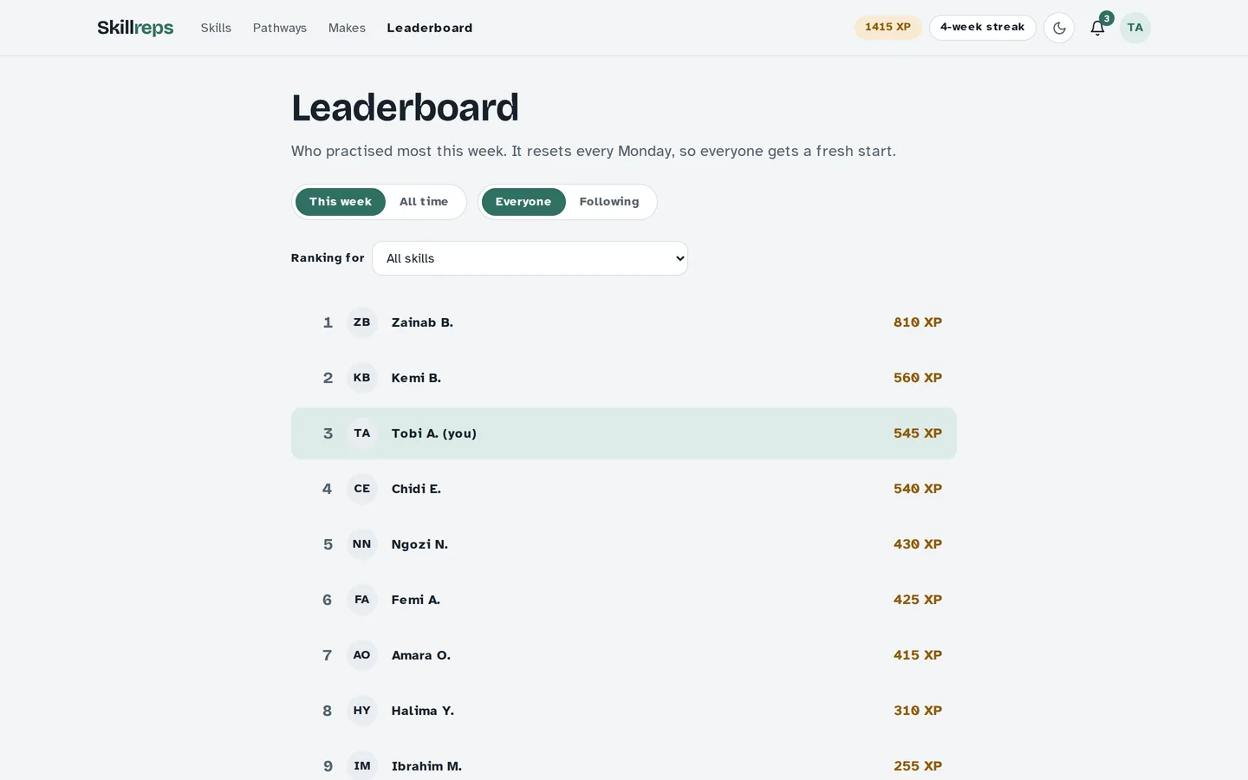Screen dimensions: 1248x780
Task: Click NN avatar of Ngozi N.
Action: click(x=362, y=544)
